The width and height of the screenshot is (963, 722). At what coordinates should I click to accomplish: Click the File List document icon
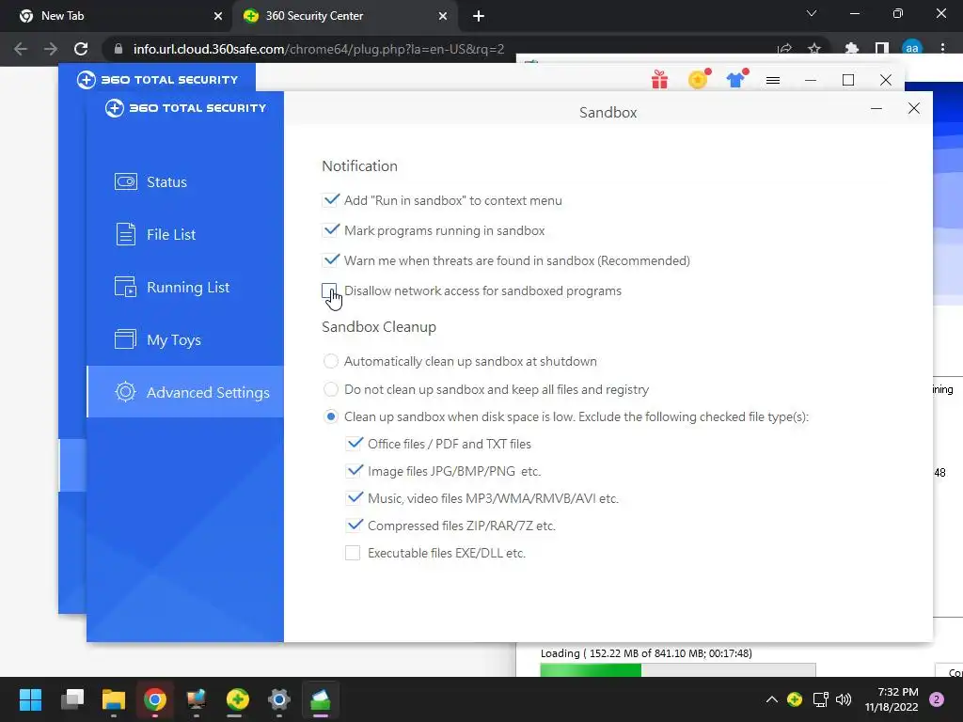pyautogui.click(x=126, y=234)
